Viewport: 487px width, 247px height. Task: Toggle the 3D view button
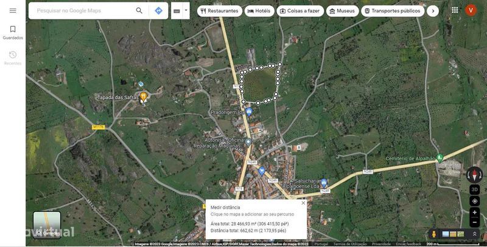click(x=475, y=189)
